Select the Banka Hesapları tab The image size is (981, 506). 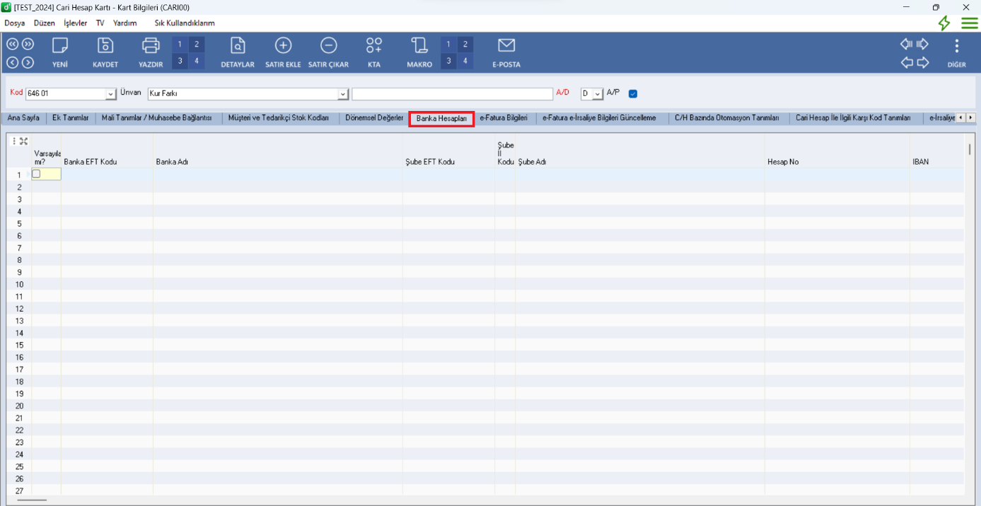tap(441, 119)
